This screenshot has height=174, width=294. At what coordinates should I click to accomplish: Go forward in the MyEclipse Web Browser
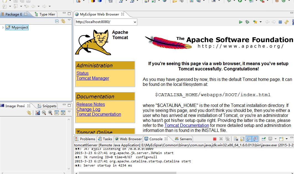(x=274, y=22)
